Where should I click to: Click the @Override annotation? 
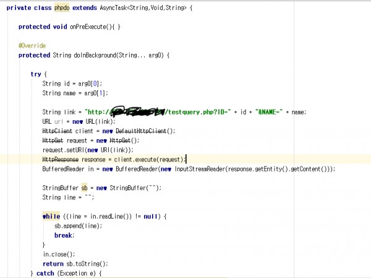click(x=32, y=45)
